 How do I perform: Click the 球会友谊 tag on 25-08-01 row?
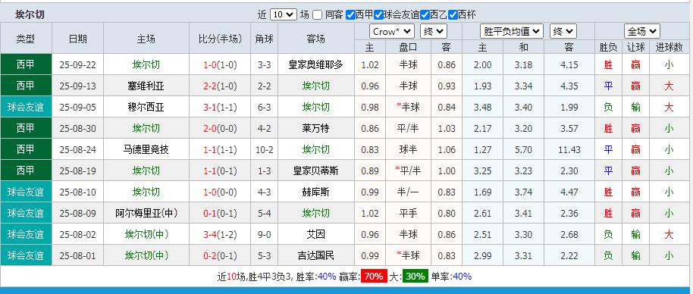coord(26,255)
